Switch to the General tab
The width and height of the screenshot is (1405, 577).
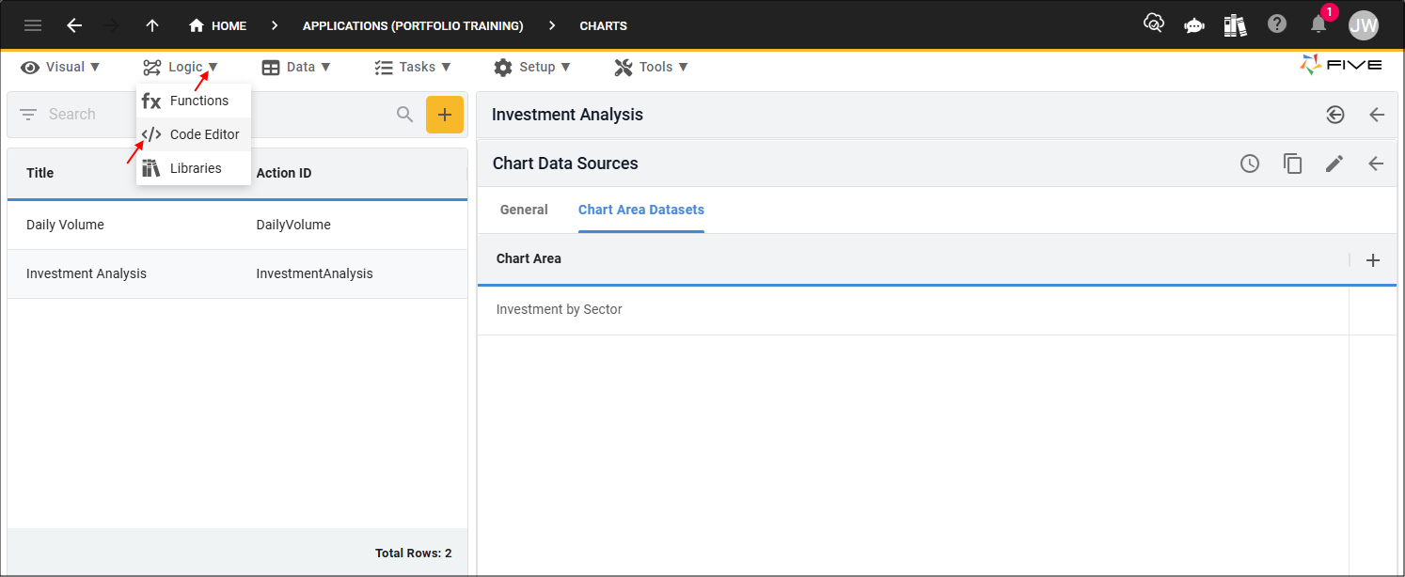coord(524,210)
